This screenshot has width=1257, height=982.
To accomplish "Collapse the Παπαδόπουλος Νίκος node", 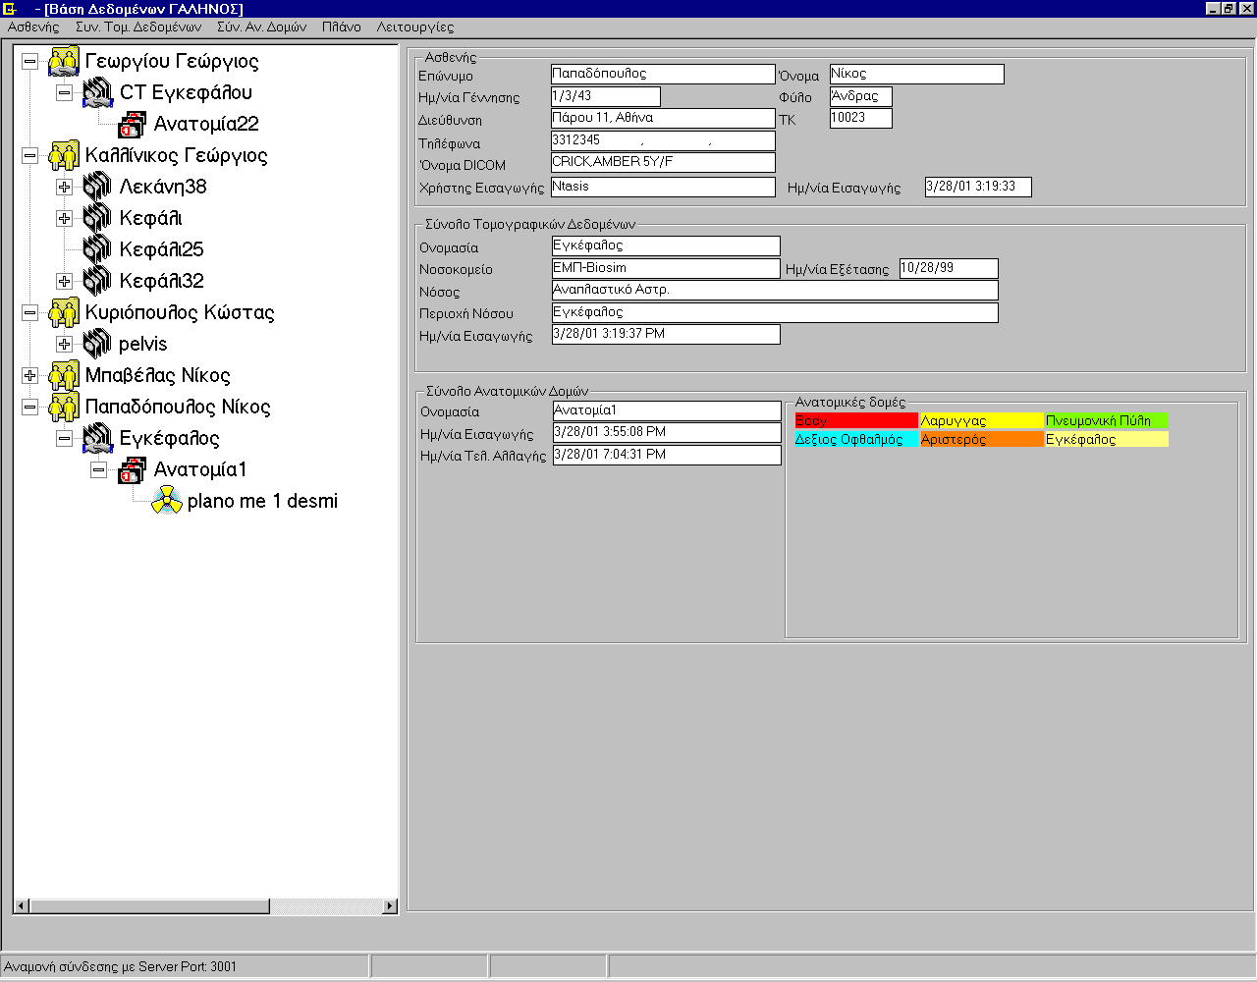I will [x=29, y=407].
